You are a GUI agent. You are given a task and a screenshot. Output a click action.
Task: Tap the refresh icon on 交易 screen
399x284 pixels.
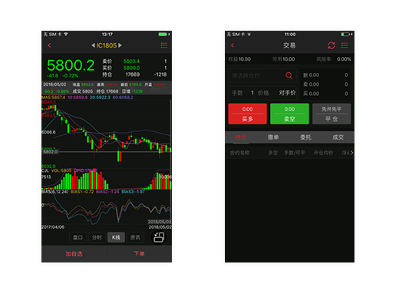pos(331,45)
